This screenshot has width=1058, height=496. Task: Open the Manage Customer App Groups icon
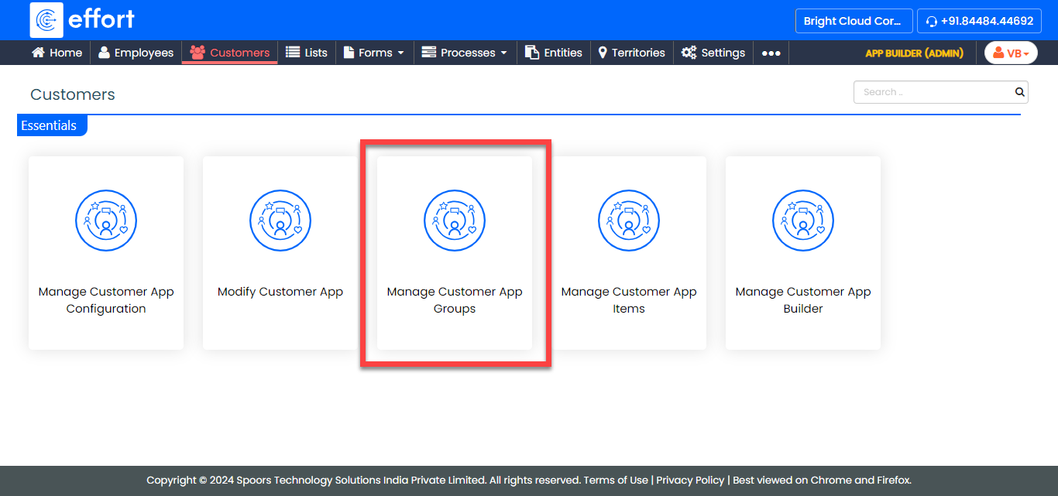coord(455,221)
